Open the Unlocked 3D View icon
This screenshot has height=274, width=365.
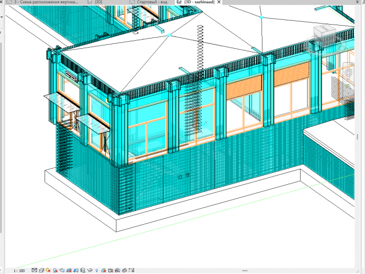point(83,270)
